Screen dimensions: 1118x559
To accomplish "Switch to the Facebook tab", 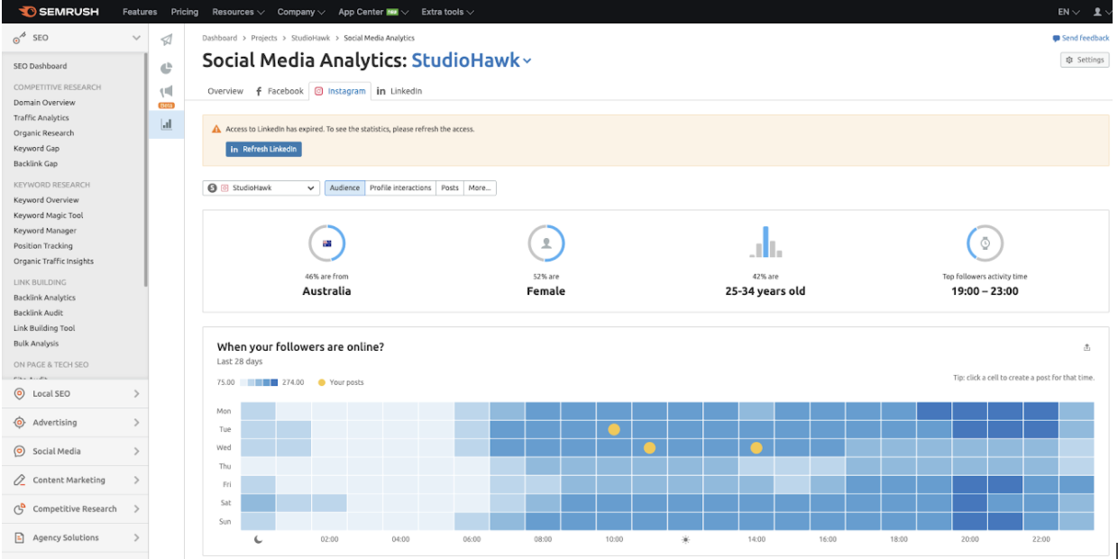I will point(279,91).
